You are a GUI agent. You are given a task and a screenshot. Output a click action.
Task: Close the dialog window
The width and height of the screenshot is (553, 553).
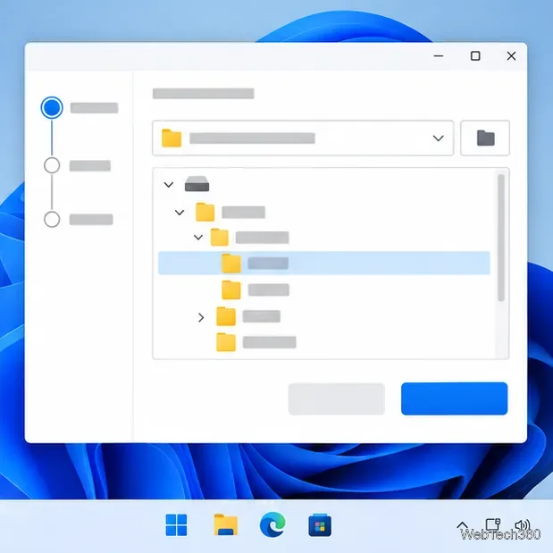(511, 55)
